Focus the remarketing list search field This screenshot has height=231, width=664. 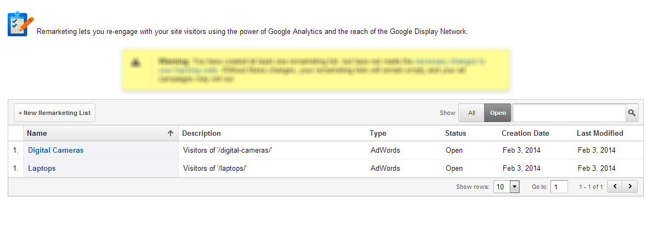569,113
